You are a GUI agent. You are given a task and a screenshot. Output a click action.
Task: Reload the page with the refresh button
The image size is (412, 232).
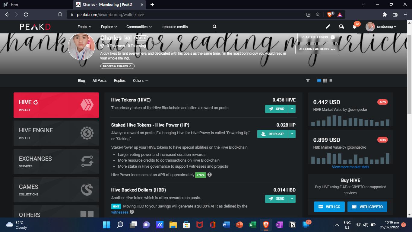tap(26, 14)
